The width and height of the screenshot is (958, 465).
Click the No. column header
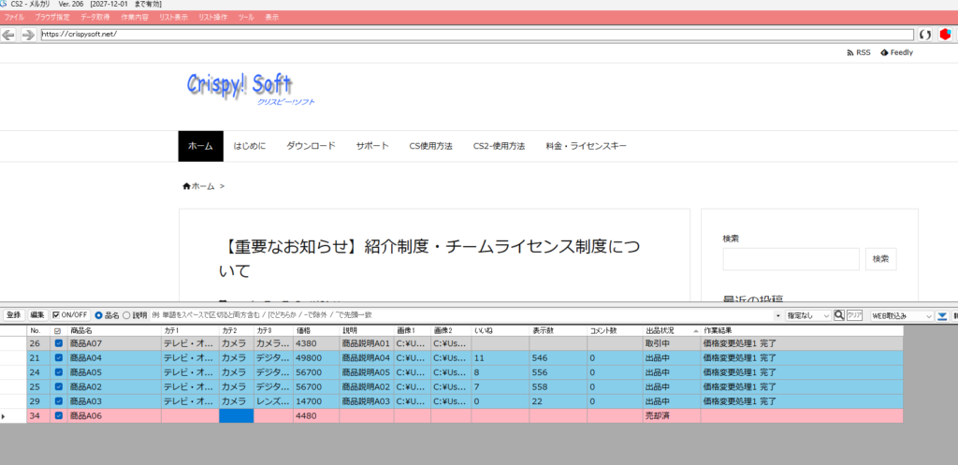coord(38,330)
